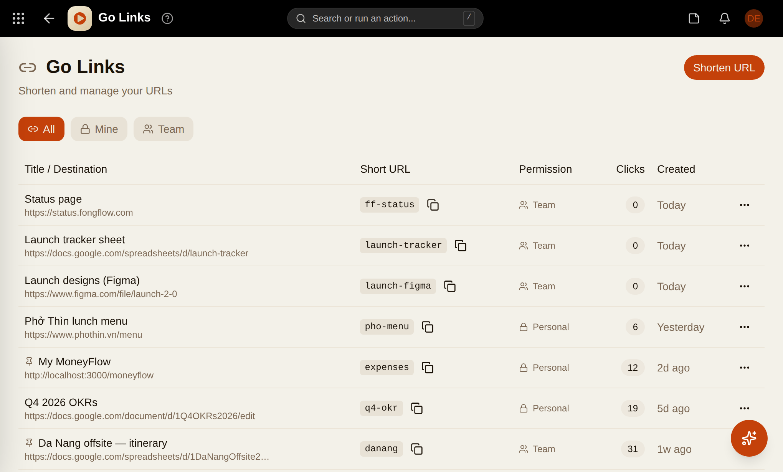The height and width of the screenshot is (472, 783).
Task: Click the Created column header
Action: [x=676, y=169]
